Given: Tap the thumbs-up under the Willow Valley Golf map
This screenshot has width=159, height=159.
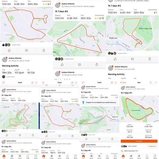Looking at the screenshot, I should [x=115, y=59].
